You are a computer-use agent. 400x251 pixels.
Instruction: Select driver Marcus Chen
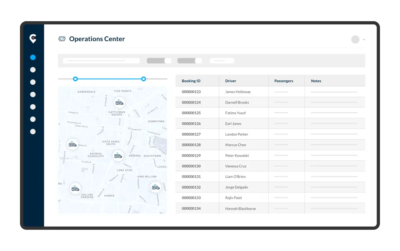(236, 145)
